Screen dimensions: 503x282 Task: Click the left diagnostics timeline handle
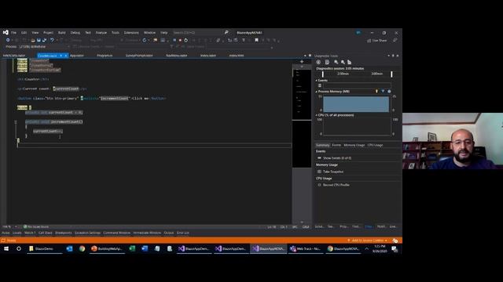click(323, 74)
